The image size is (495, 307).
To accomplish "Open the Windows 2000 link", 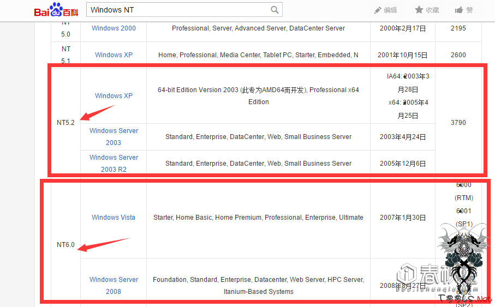I will click(114, 28).
